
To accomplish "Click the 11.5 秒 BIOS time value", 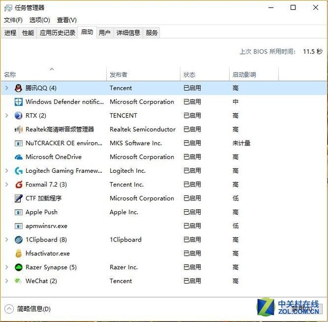I will coord(313,51).
